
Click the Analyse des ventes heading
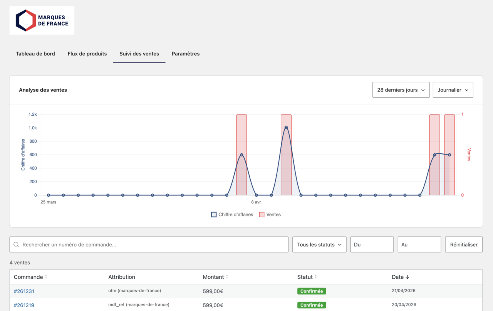(x=43, y=90)
